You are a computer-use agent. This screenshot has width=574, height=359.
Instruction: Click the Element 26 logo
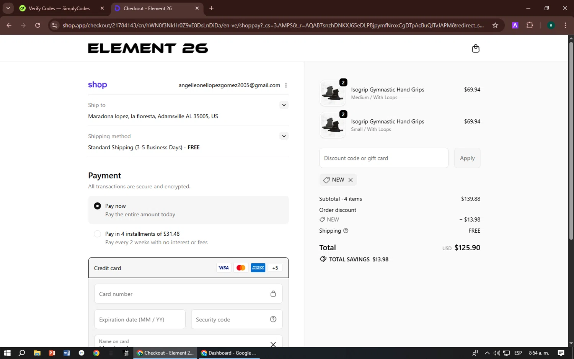[x=148, y=49]
